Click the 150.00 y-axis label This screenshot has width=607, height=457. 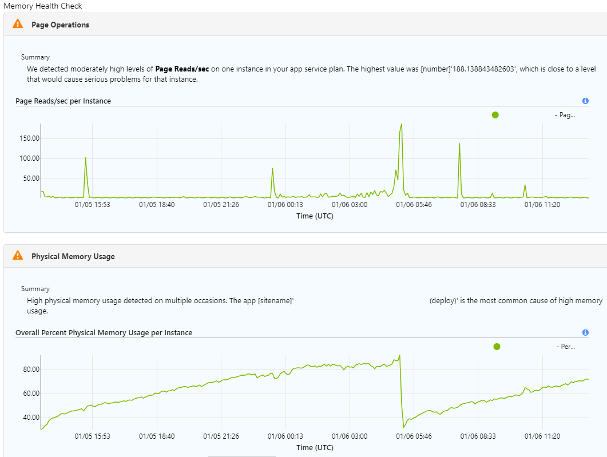tap(29, 138)
